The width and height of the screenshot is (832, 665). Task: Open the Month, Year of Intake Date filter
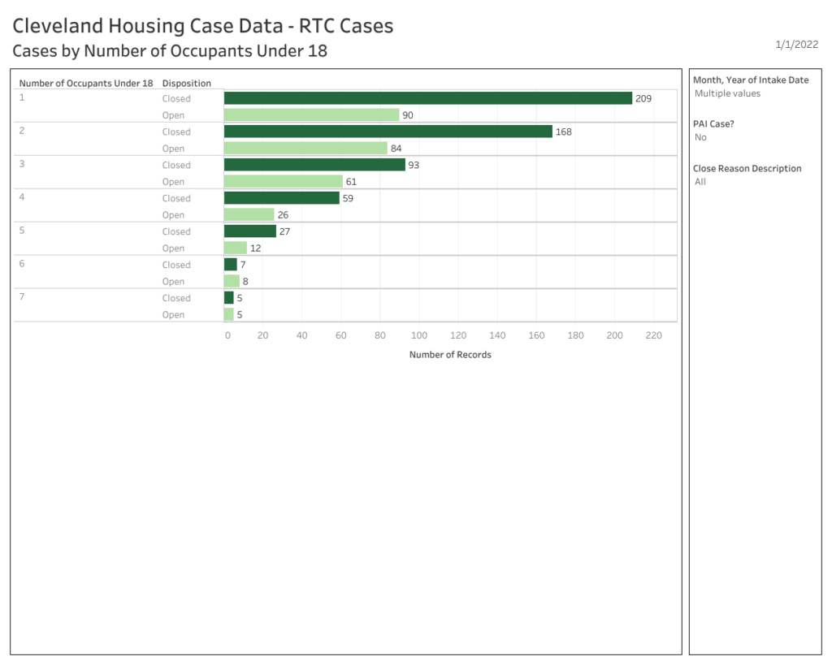727,93
